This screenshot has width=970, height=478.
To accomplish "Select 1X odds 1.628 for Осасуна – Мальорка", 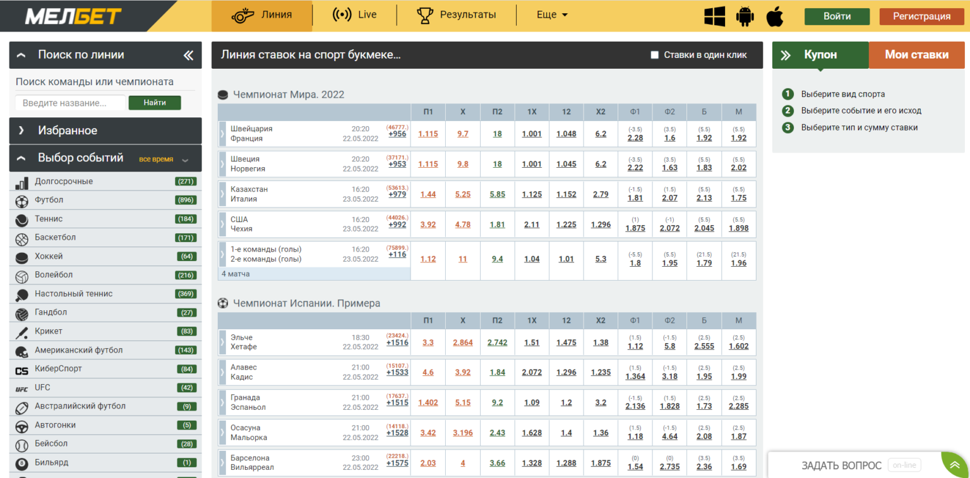I will [x=532, y=433].
